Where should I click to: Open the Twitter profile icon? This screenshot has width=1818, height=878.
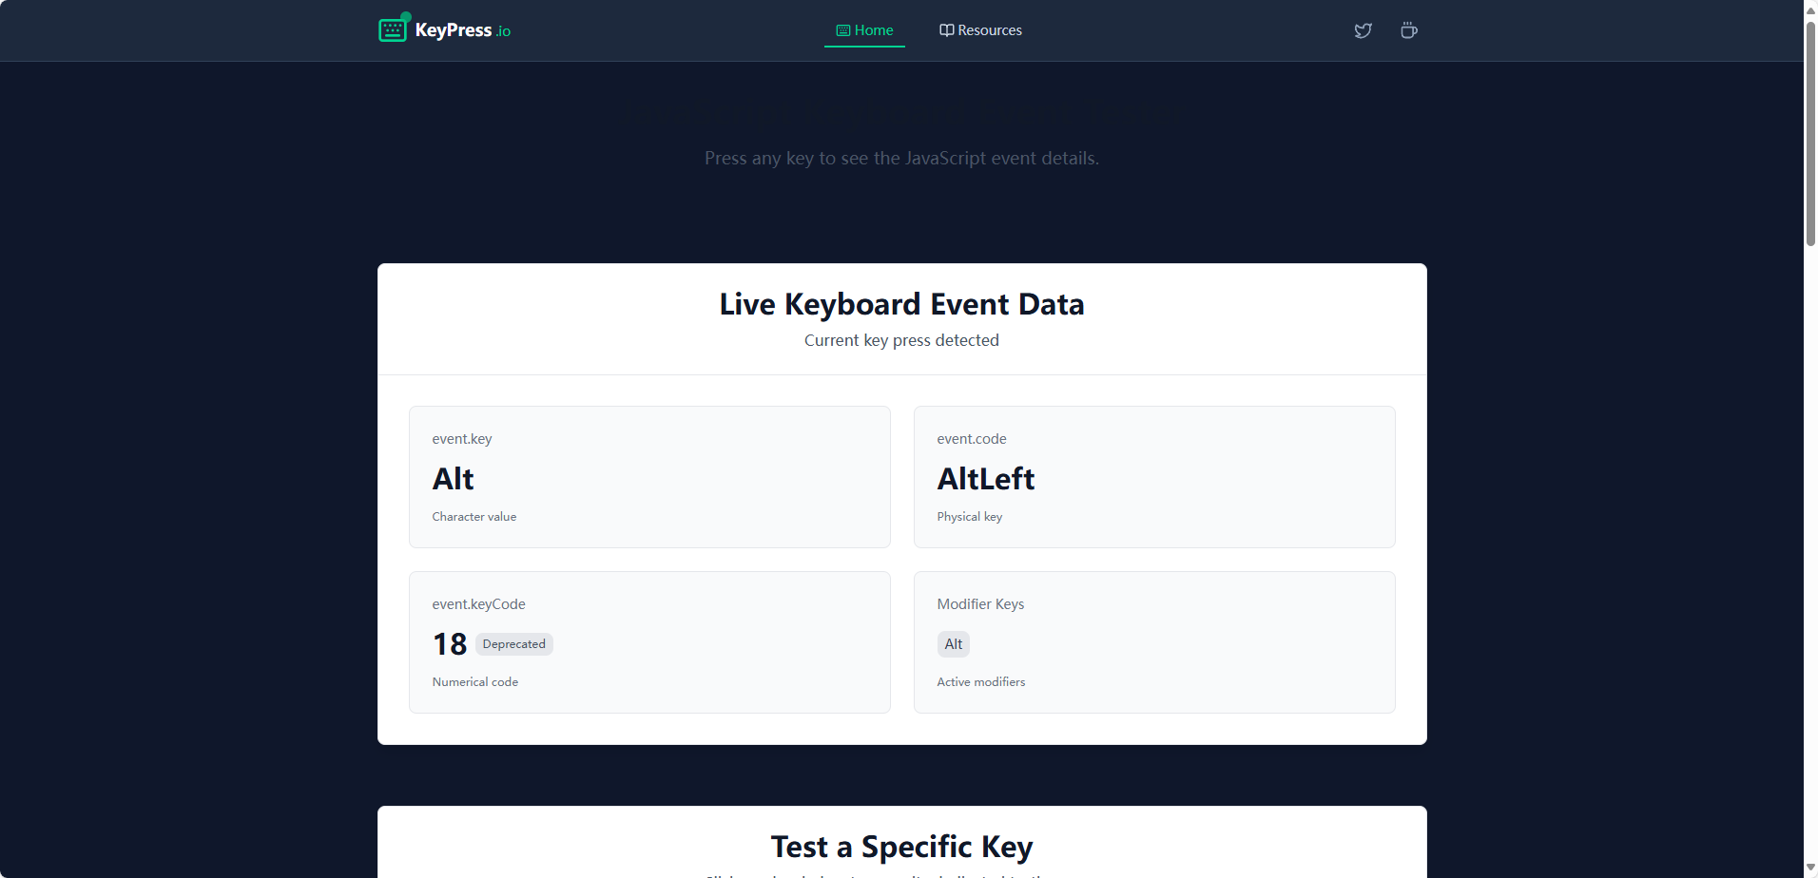point(1362,30)
